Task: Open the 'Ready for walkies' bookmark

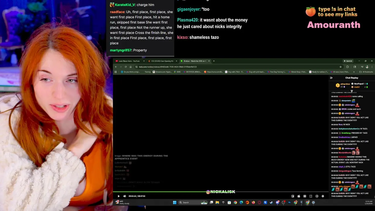Action: [318, 72]
